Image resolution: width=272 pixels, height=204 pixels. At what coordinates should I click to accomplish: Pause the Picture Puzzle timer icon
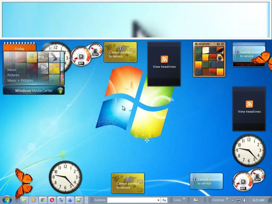196,44
